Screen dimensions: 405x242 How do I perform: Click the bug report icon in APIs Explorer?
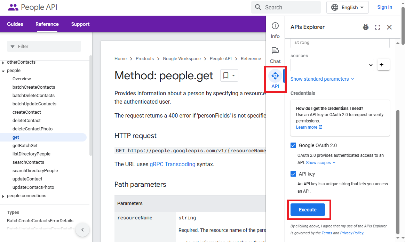(365, 27)
